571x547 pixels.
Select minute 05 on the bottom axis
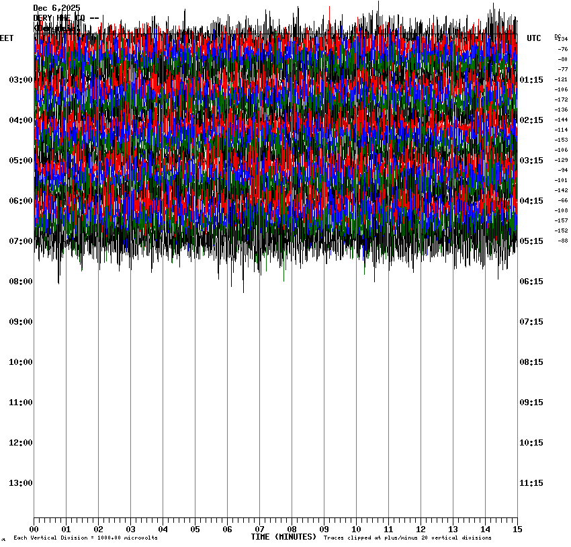(195, 529)
